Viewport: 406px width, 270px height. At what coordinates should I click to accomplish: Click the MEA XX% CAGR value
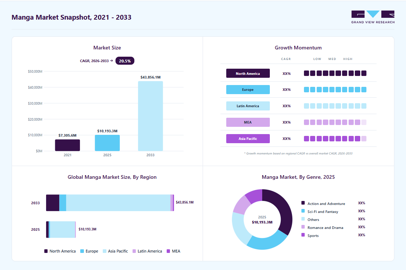(x=287, y=122)
